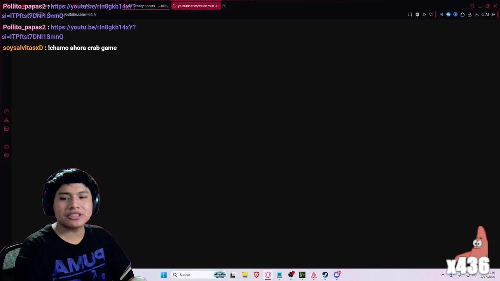Click the red triangular app taskbar icon

click(x=314, y=275)
